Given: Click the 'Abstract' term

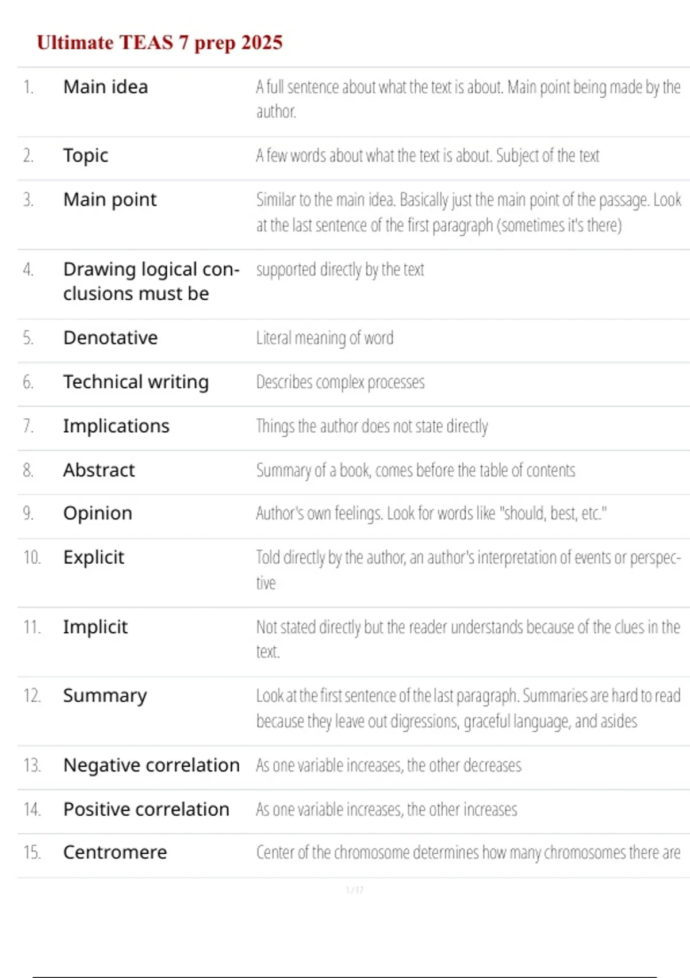Looking at the screenshot, I should click(x=99, y=470).
